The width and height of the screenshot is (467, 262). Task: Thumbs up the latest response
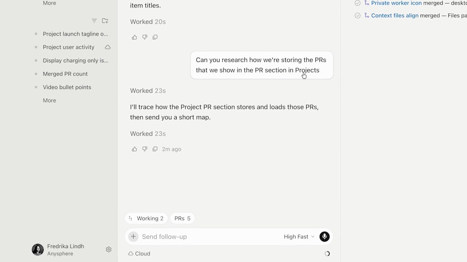[x=134, y=149]
